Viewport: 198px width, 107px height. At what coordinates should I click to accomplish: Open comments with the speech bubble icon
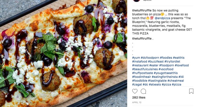pyautogui.click(x=143, y=91)
